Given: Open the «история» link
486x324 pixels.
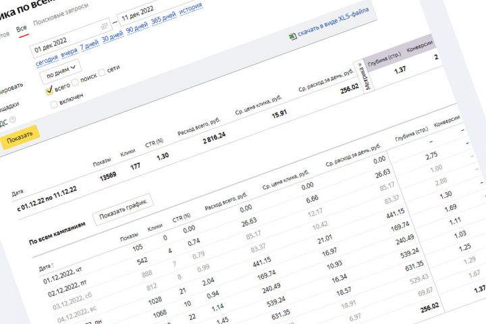Looking at the screenshot, I should [x=190, y=8].
